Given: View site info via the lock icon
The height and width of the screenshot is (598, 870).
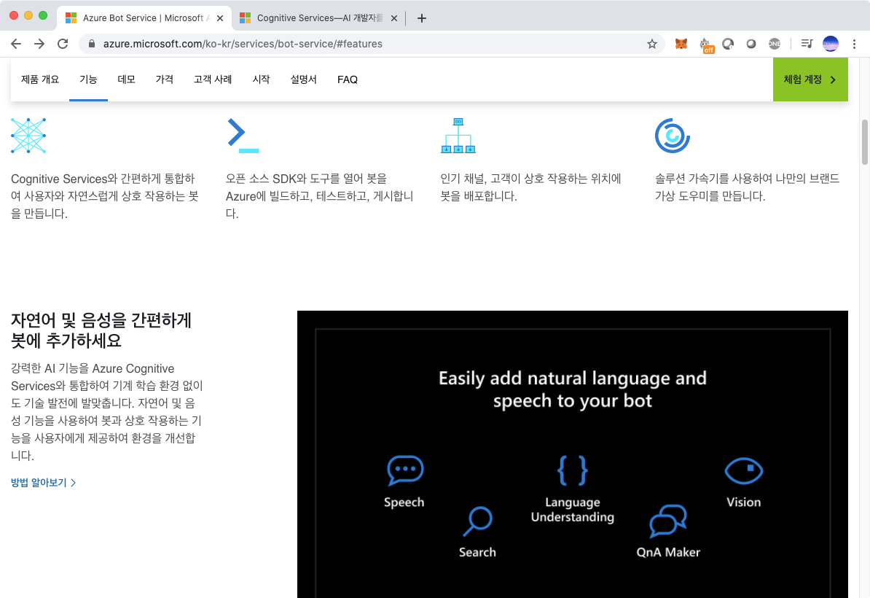Looking at the screenshot, I should point(92,44).
